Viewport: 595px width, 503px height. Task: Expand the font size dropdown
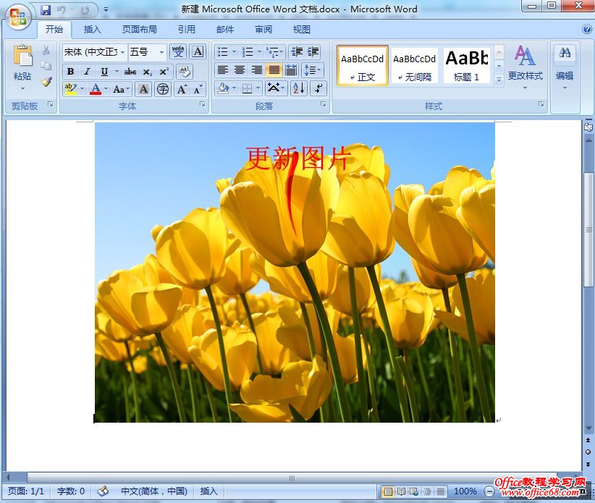[x=161, y=52]
